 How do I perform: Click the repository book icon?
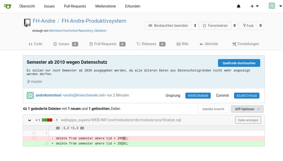pyautogui.click(x=27, y=23)
